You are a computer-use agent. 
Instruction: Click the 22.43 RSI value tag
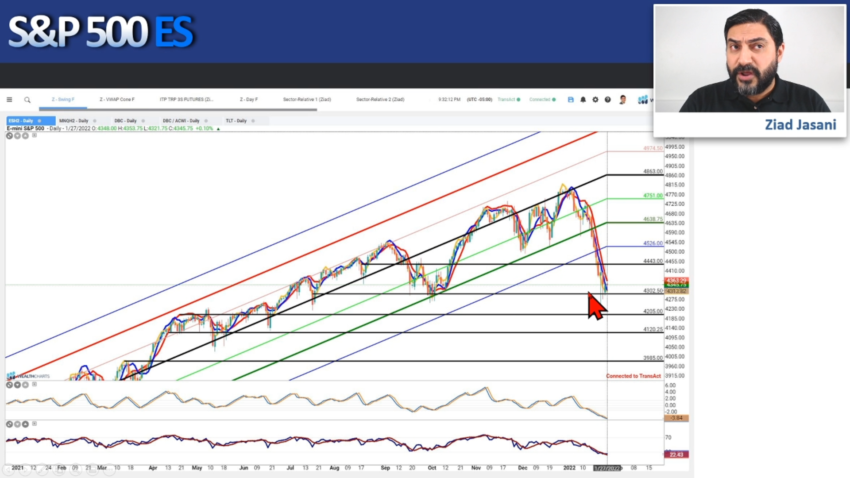tap(676, 455)
